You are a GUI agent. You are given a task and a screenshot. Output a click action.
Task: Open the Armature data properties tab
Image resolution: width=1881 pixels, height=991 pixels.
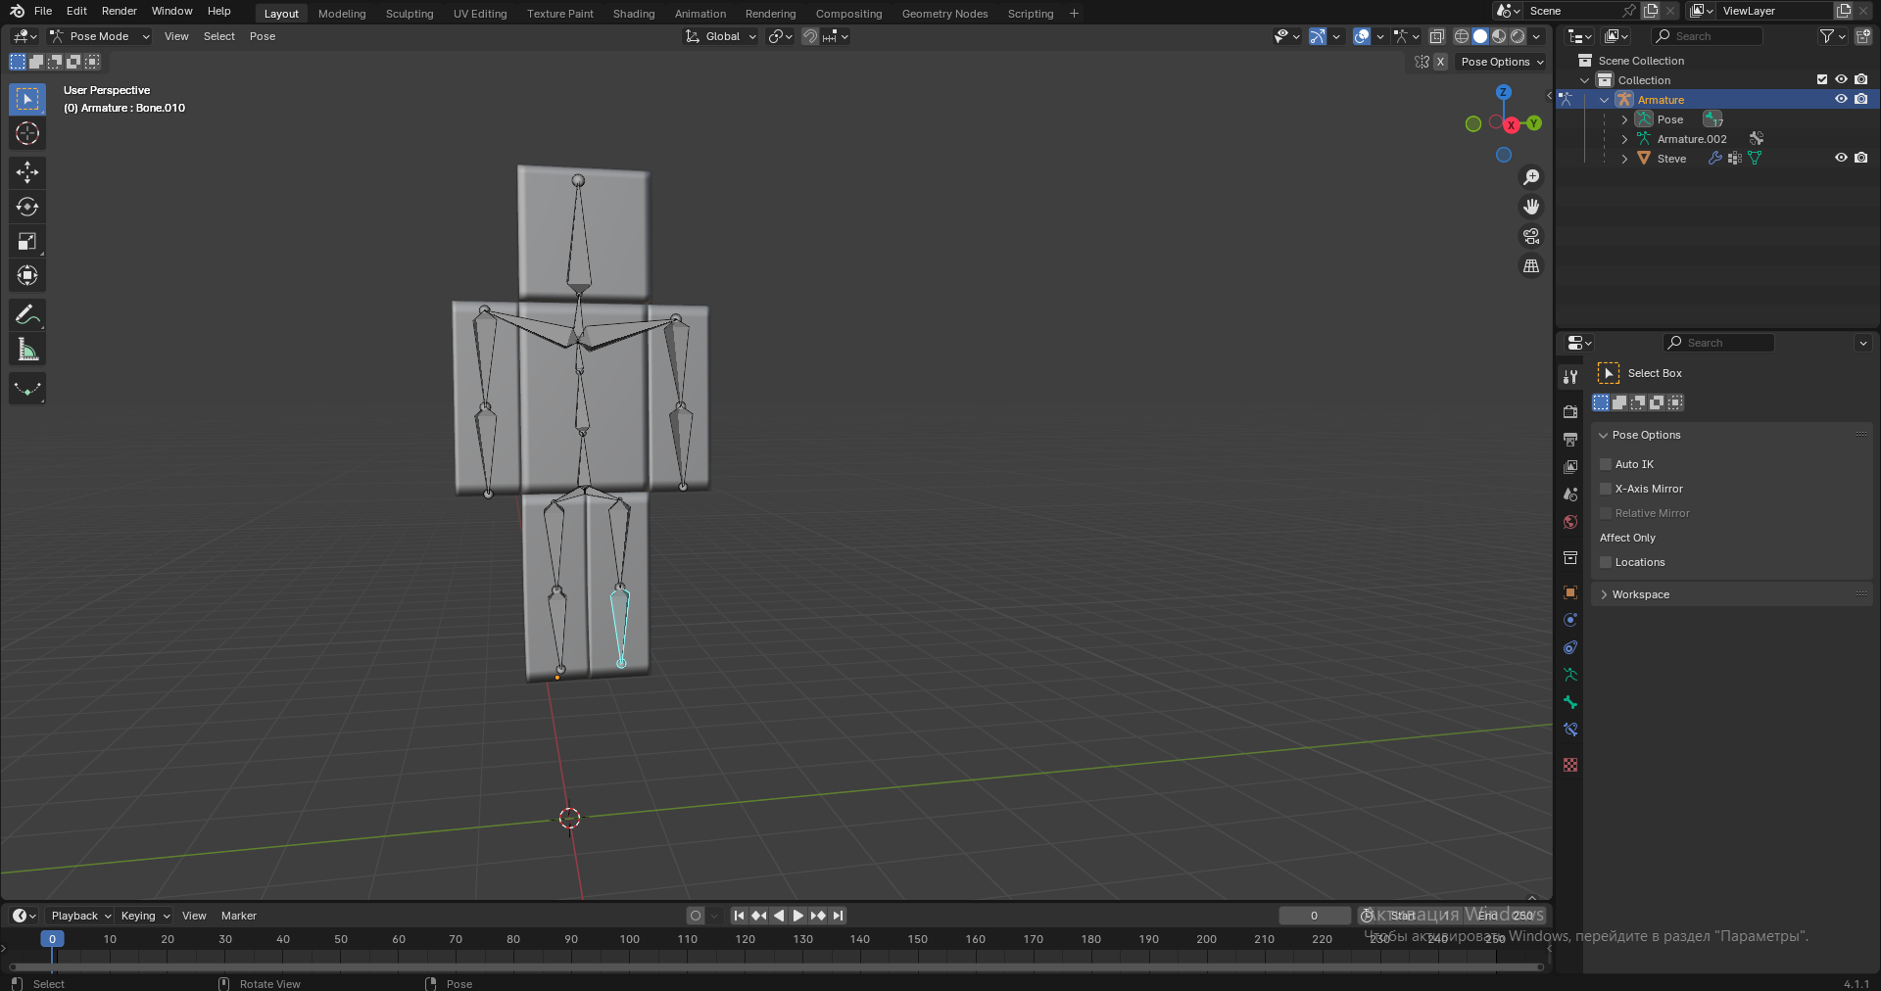[x=1570, y=675]
